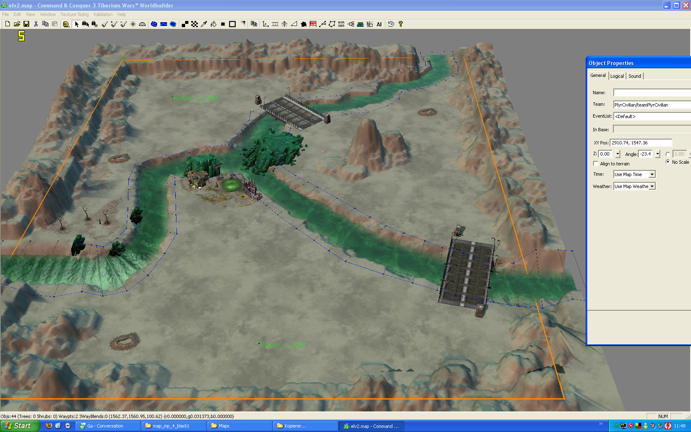
Task: Open the Angle dropdown arrow
Action: [657, 154]
